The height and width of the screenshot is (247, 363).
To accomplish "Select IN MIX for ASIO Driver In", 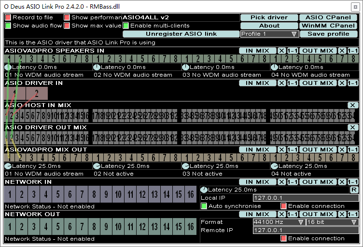I will pyautogui.click(x=257, y=83).
